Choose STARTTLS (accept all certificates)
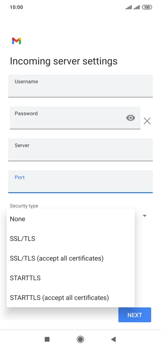 point(71,298)
